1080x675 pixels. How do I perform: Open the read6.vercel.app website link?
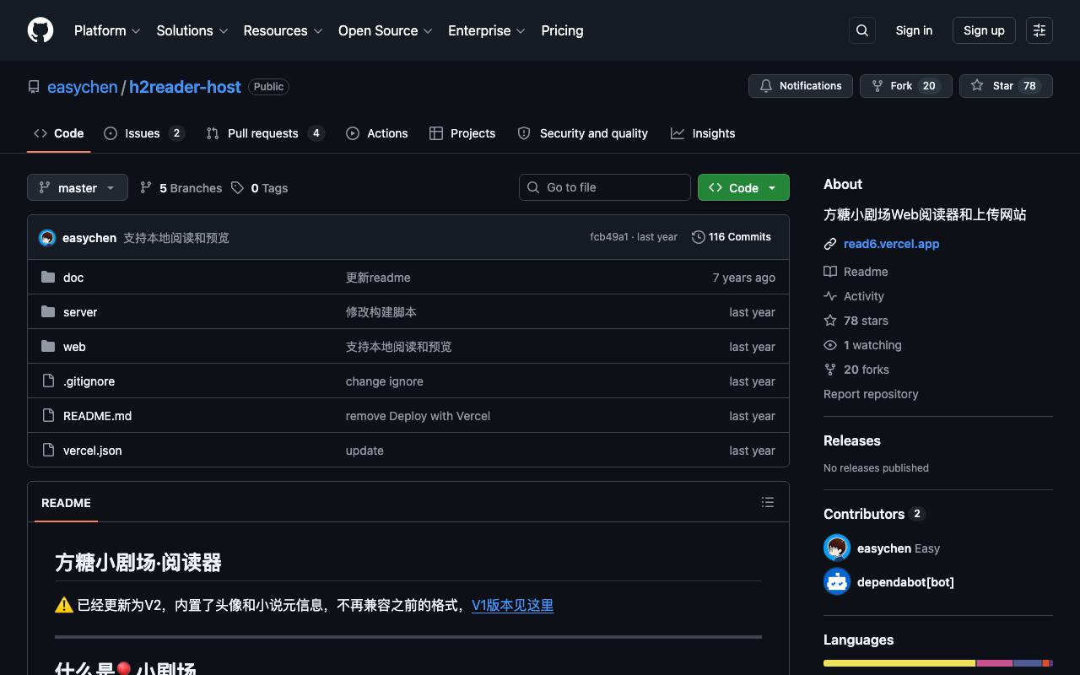pos(891,244)
